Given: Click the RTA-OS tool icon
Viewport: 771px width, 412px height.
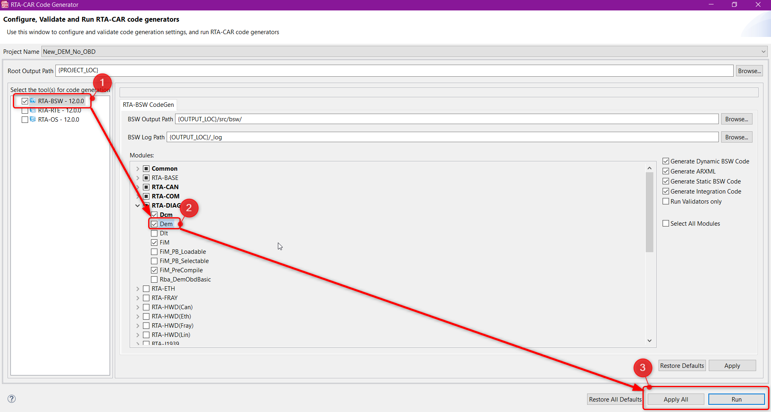Looking at the screenshot, I should click(x=33, y=119).
